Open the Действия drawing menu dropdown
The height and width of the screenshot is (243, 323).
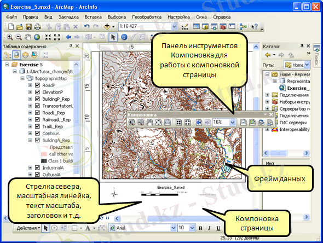click(x=28, y=228)
